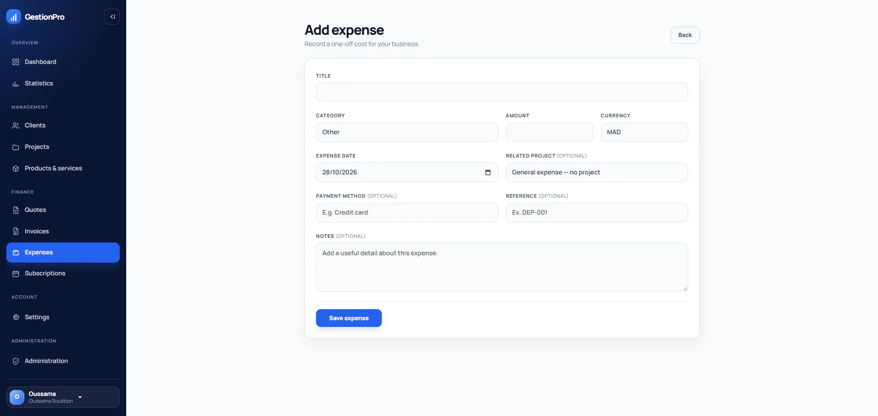The image size is (878, 416).
Task: Click the Expense Date value 28/10/2026
Action: click(x=340, y=173)
